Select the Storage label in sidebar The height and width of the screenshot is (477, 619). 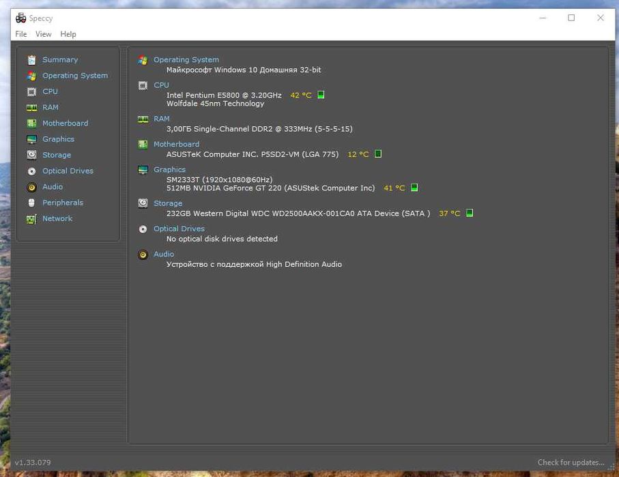pyautogui.click(x=57, y=155)
